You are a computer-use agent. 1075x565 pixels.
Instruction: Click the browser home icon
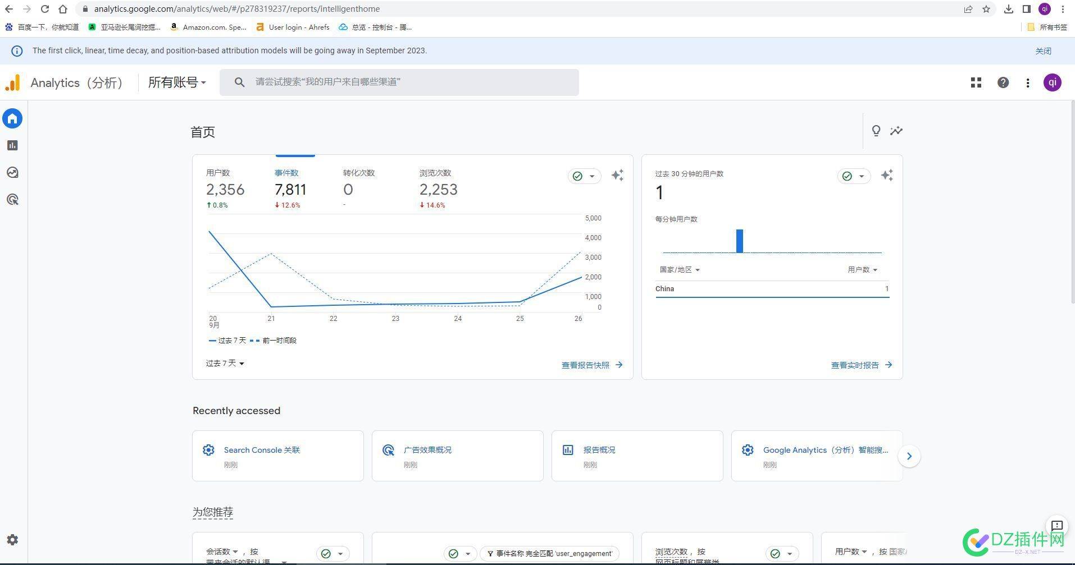point(63,9)
